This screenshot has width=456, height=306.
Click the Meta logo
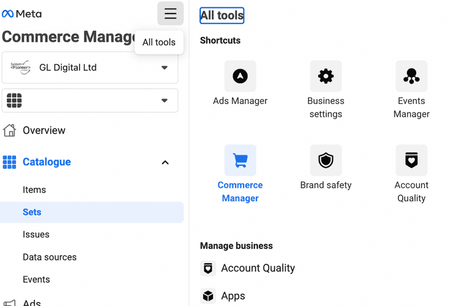click(x=22, y=13)
